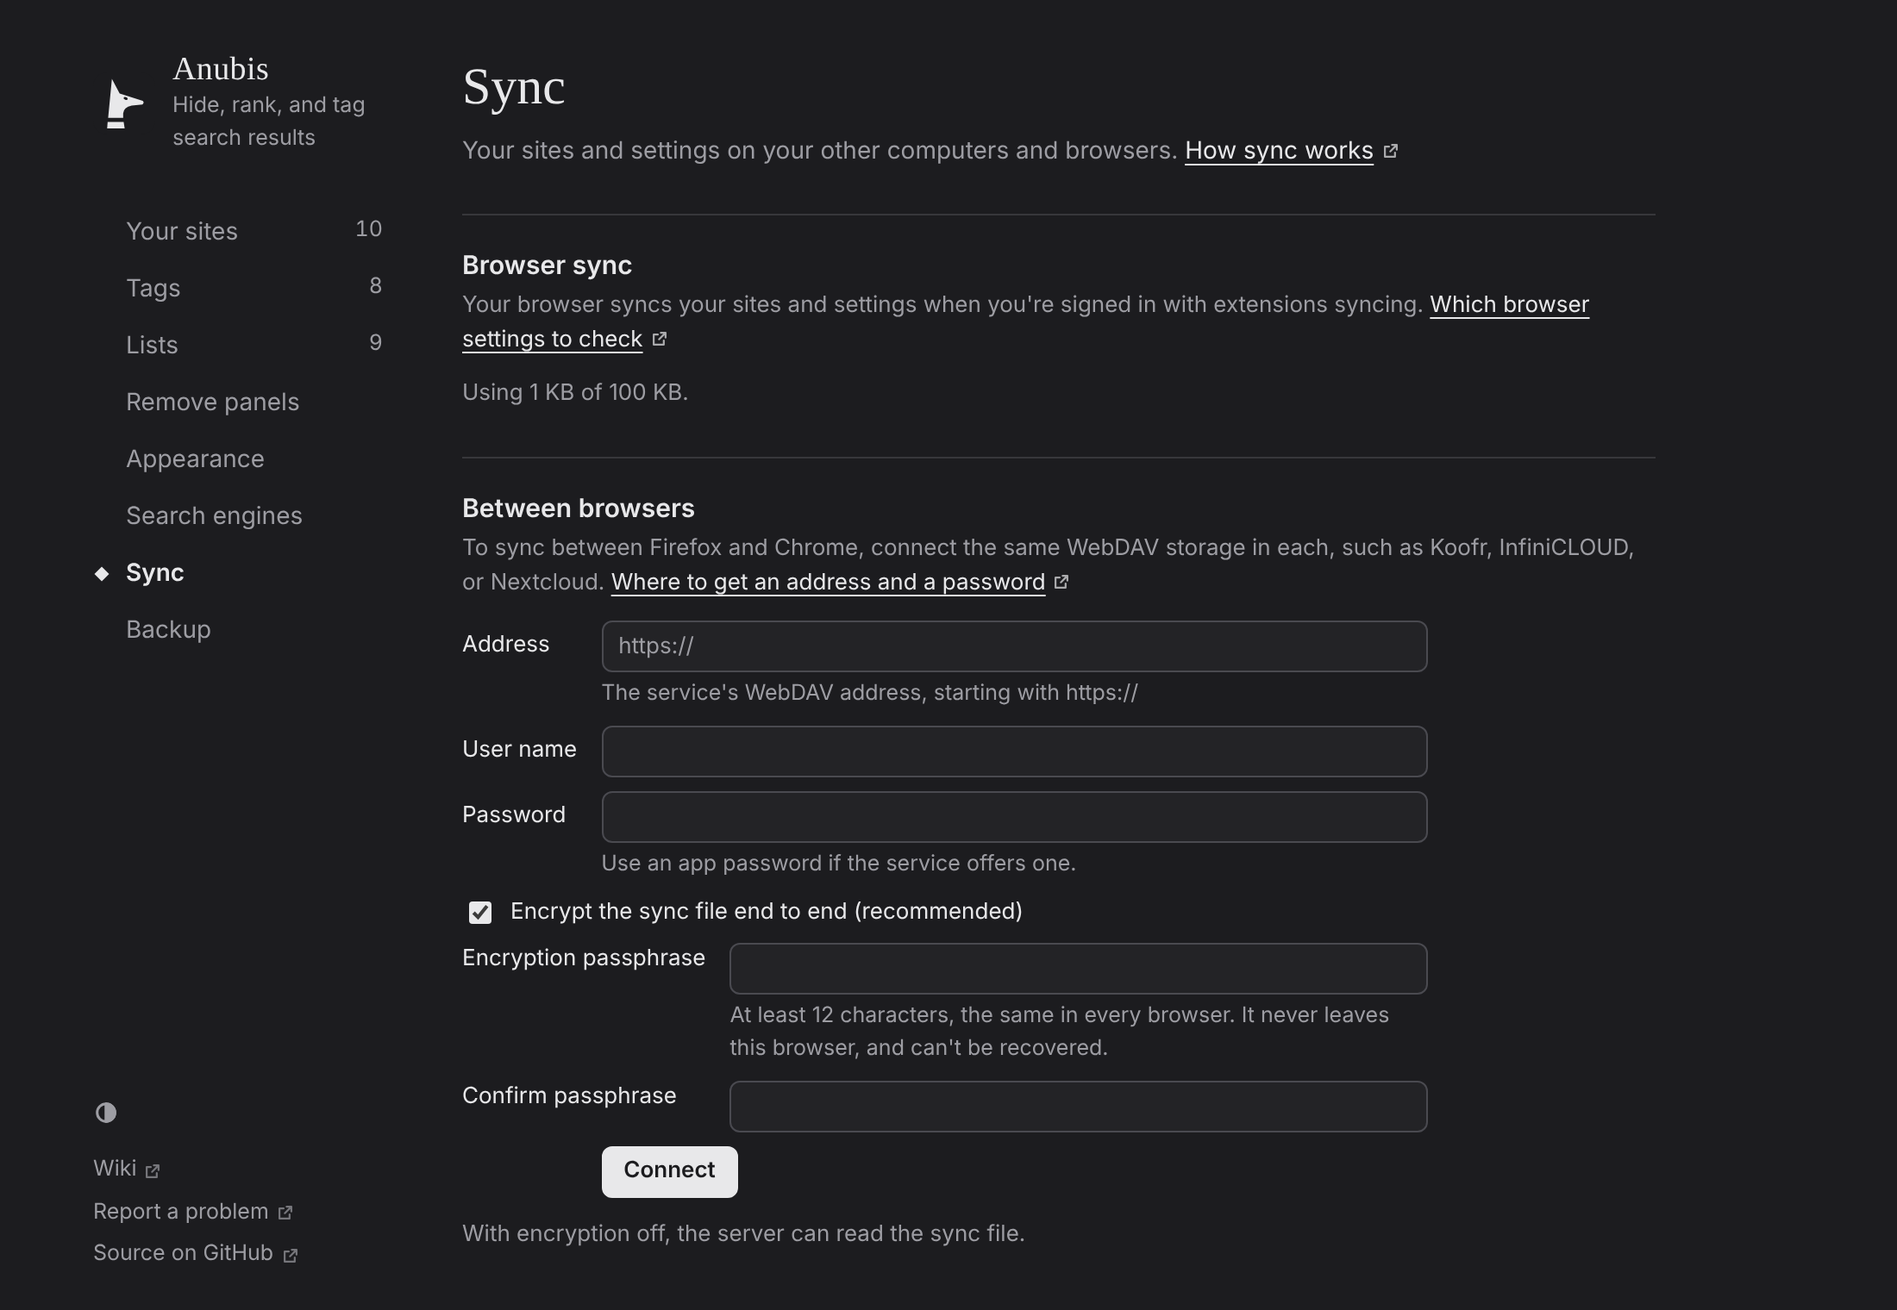1897x1310 pixels.
Task: Click the Between browsers heading
Action: tap(578, 508)
